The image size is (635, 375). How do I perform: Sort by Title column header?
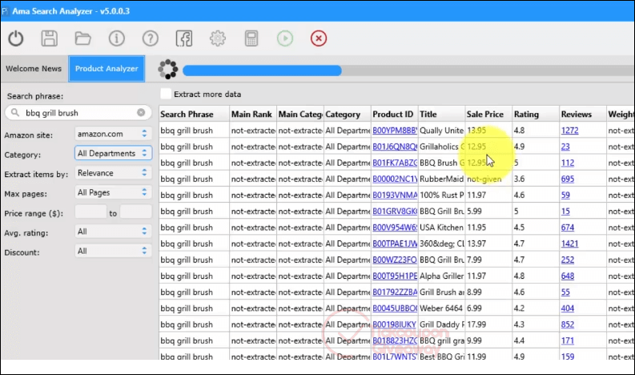441,115
